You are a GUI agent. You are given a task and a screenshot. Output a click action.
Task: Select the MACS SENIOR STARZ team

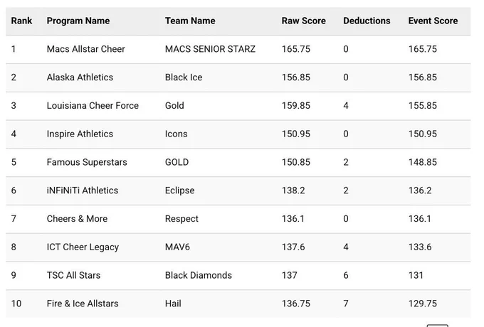pyautogui.click(x=210, y=49)
